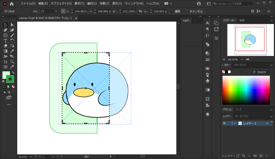Open the ファイル(F) menu
Viewport: 275px width, 159px height.
pyautogui.click(x=27, y=3)
